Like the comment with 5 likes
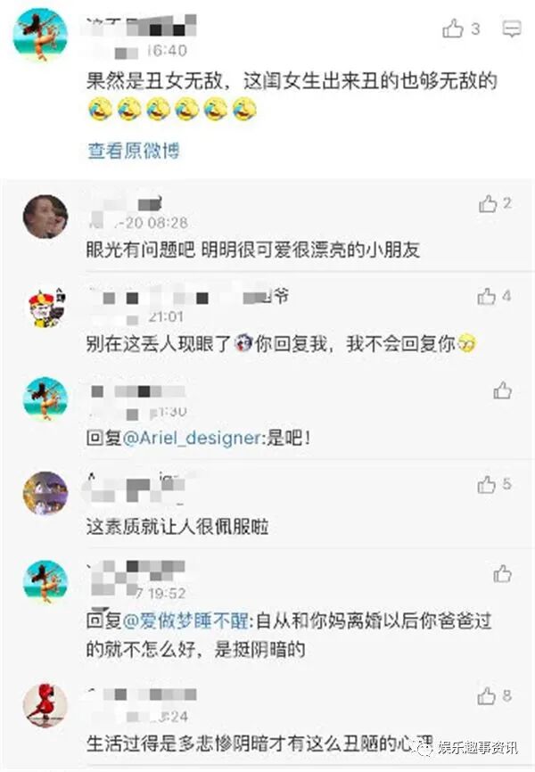This screenshot has width=535, height=772. point(486,484)
